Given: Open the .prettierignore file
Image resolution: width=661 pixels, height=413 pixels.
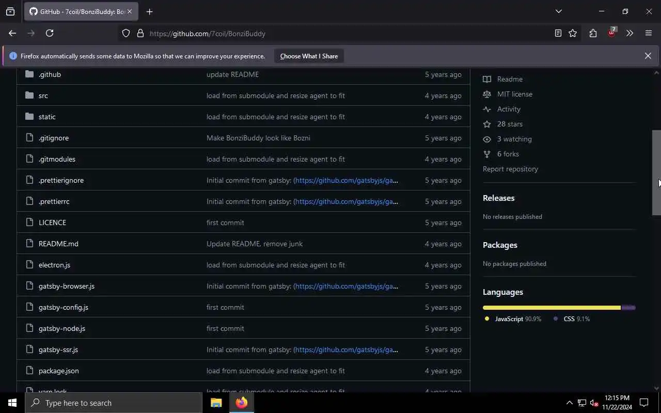Looking at the screenshot, I should pos(61,180).
